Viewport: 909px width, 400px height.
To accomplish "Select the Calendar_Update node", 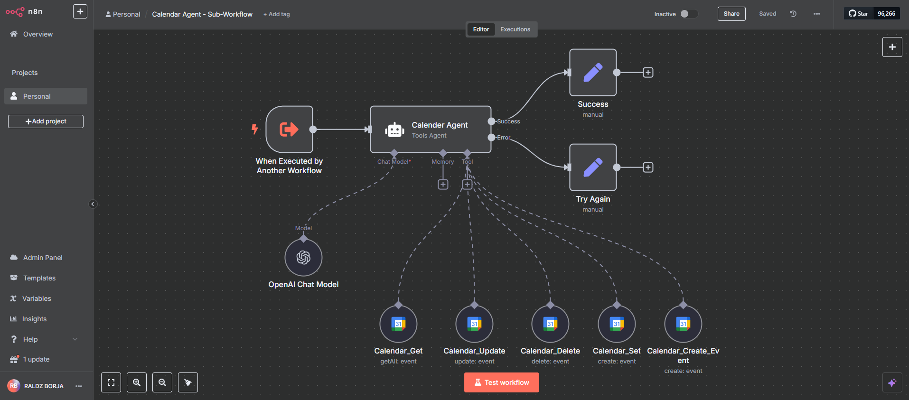I will point(474,324).
